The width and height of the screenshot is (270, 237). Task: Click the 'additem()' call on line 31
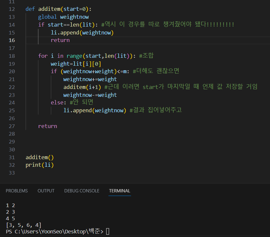coord(40,157)
